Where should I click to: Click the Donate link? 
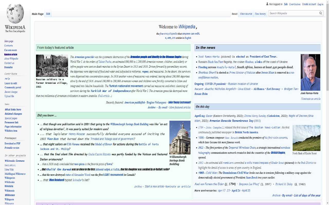(x=8, y=67)
